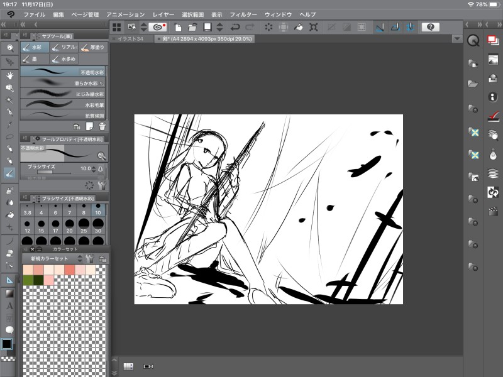Toggle snap to special ruler icon
The height and width of the screenshot is (377, 503).
click(x=395, y=27)
